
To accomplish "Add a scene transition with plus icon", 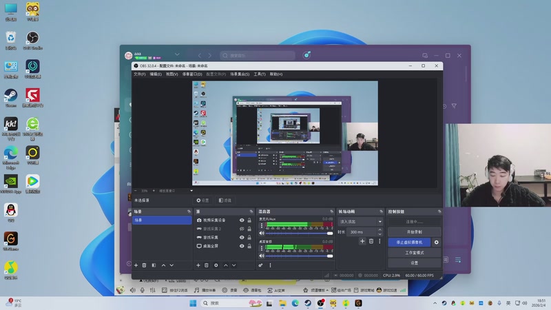I will coord(362,241).
